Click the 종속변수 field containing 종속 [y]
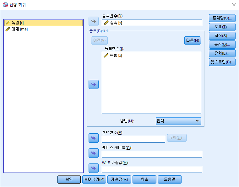The width and height of the screenshot is (239, 187). (x=152, y=23)
